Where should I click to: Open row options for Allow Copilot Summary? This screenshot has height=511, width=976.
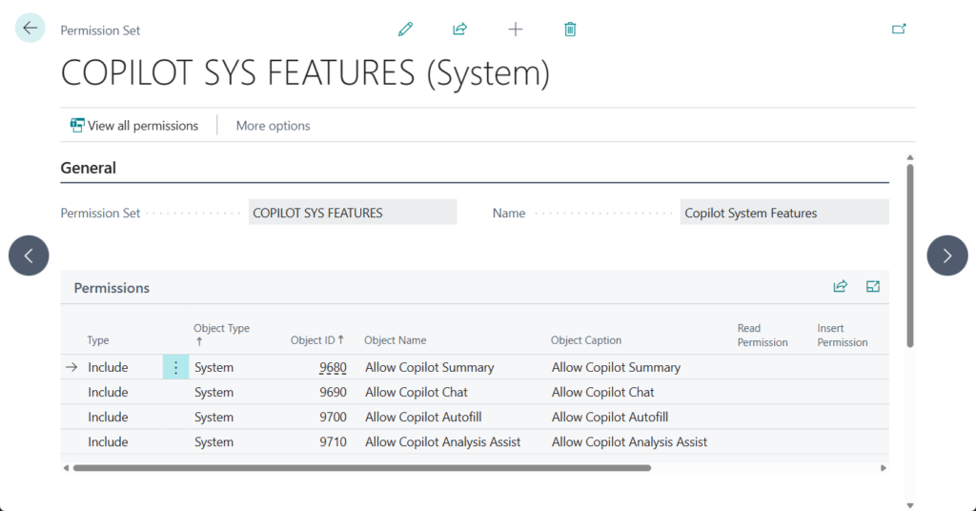[175, 368]
